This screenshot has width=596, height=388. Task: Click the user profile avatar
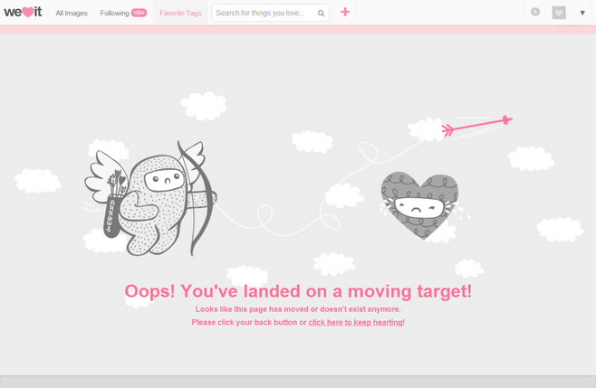(x=559, y=13)
